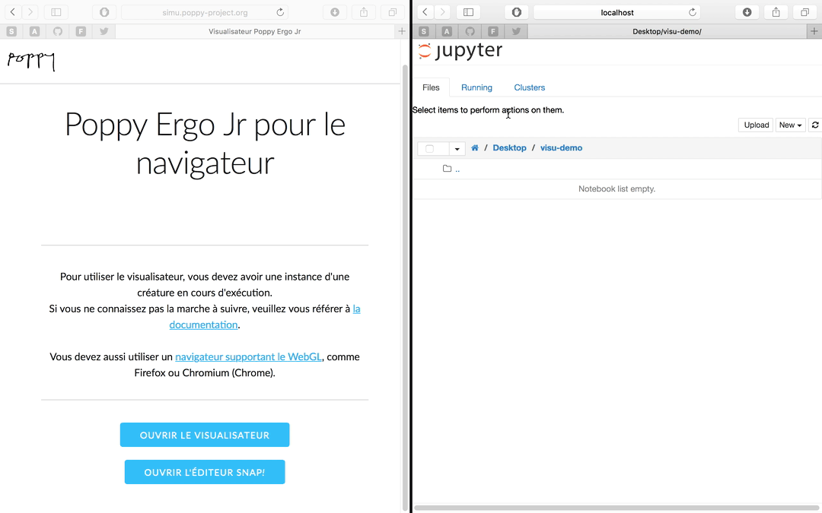Open GitHub favorite in the localhost window bookmarks bar
Screen dimensions: 822x513
(x=470, y=31)
